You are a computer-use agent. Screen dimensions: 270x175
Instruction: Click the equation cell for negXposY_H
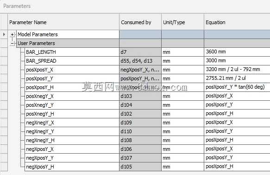[x=237, y=167]
